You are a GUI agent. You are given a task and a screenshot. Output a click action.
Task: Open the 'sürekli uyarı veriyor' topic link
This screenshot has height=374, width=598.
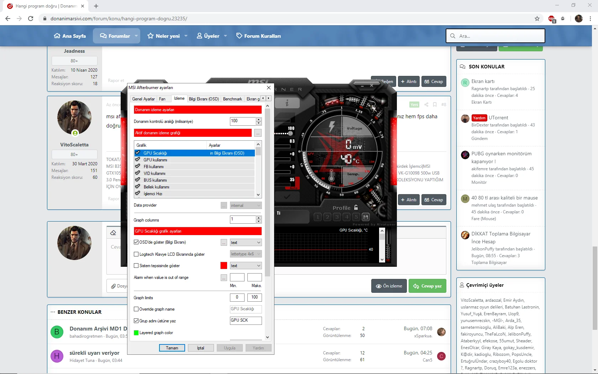[x=94, y=353]
